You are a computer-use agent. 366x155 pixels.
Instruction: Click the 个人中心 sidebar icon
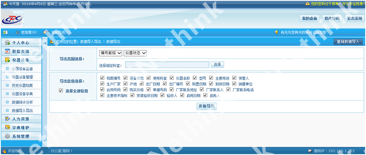[7, 43]
